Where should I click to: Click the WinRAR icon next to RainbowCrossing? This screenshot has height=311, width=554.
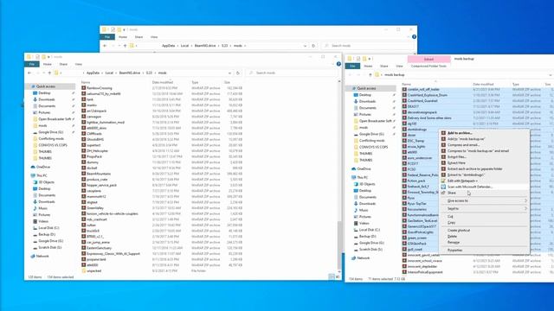(84, 88)
